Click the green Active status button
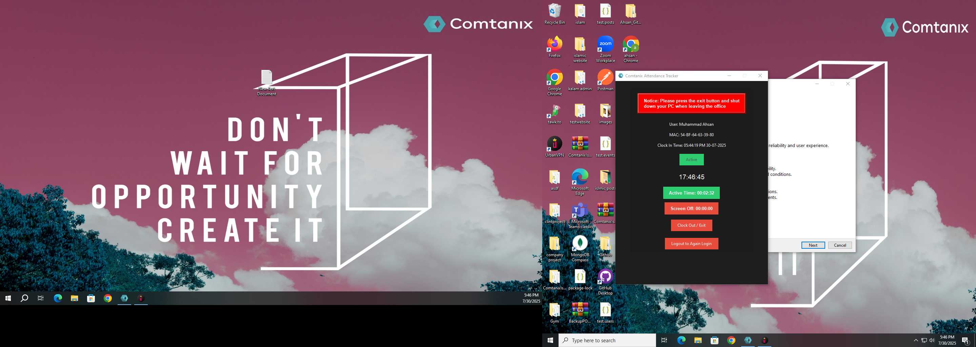976x347 pixels. (x=691, y=160)
